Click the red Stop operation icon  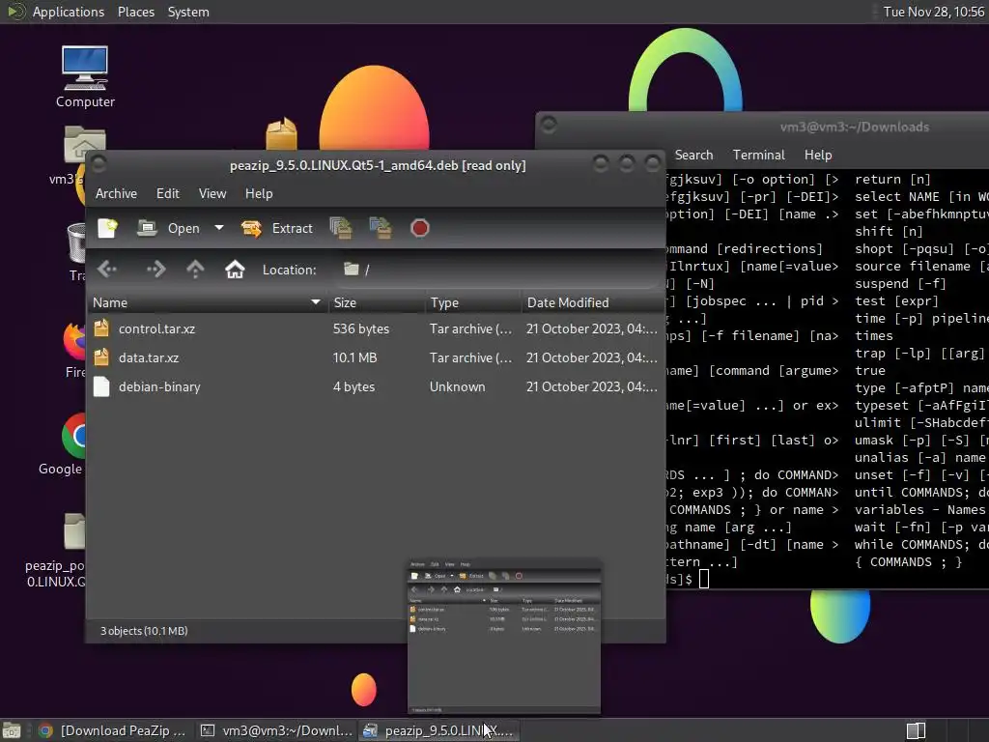pyautogui.click(x=419, y=228)
